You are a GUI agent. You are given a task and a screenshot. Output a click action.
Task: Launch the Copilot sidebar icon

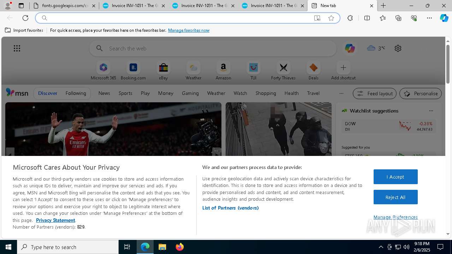(x=444, y=18)
